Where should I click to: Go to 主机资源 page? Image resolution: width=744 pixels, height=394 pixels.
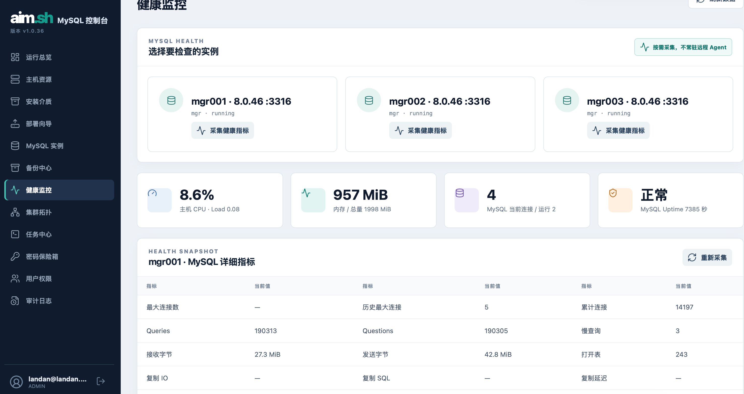point(59,79)
